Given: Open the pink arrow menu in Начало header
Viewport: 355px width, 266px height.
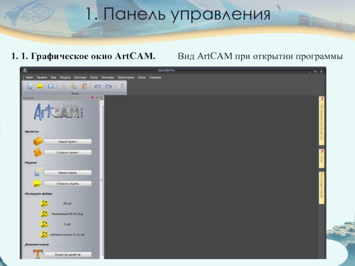Looking at the screenshot, I should [x=93, y=98].
